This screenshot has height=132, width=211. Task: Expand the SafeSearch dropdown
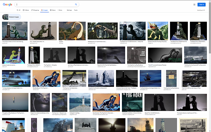tap(201, 10)
